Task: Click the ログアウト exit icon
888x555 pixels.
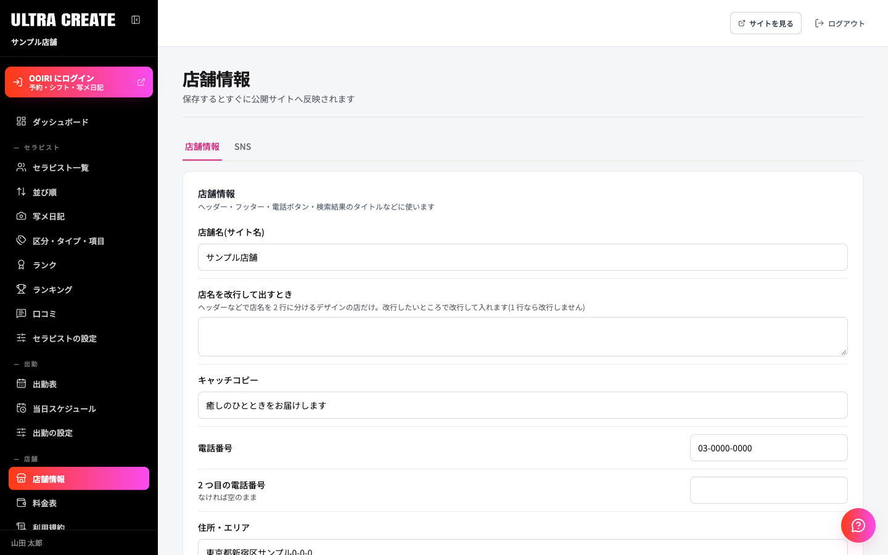Action: 820,23
